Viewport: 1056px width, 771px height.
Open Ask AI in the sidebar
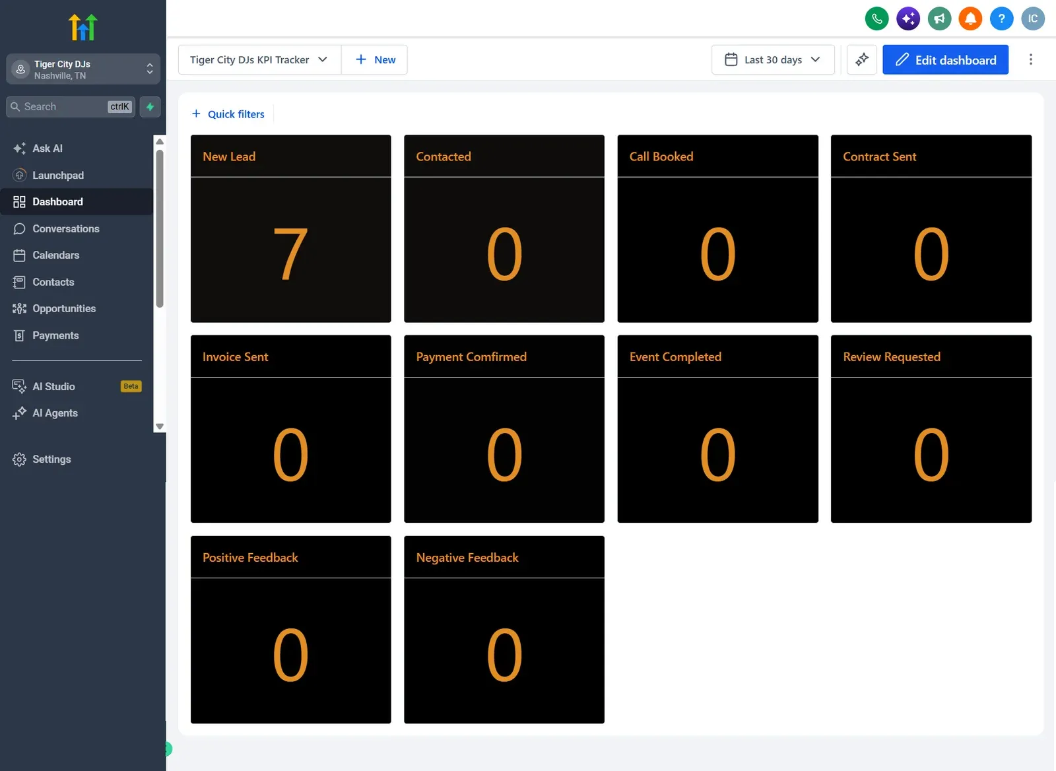click(x=77, y=149)
